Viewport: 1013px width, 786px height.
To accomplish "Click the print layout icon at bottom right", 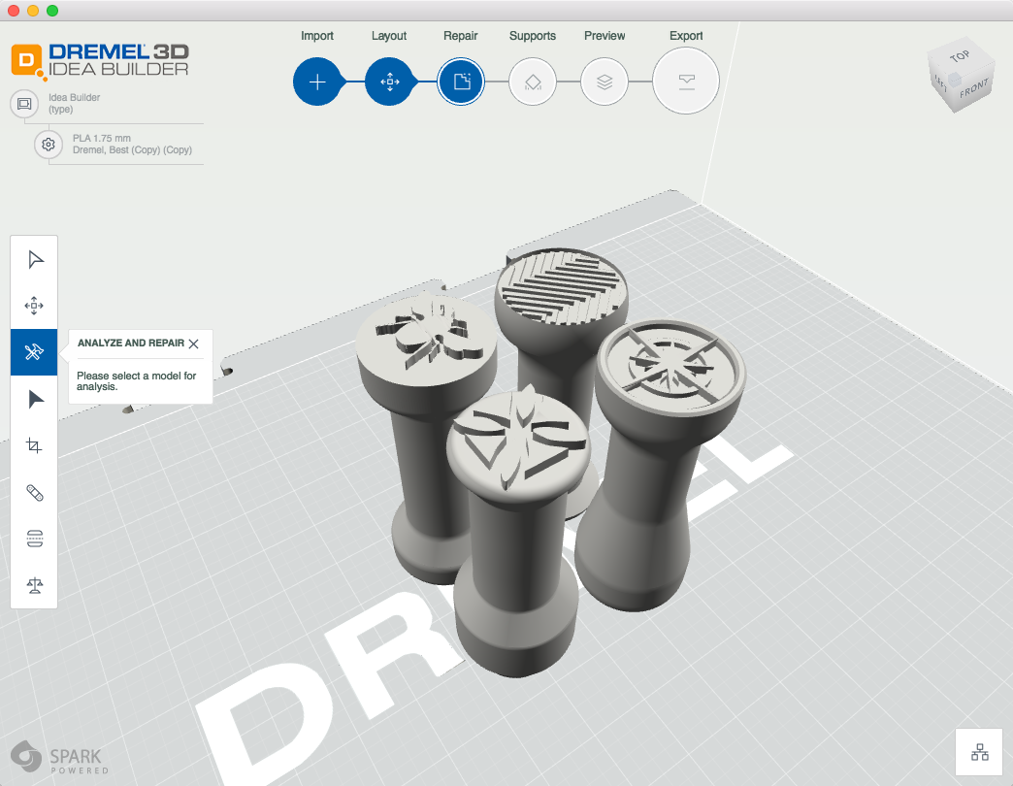I will [x=979, y=751].
